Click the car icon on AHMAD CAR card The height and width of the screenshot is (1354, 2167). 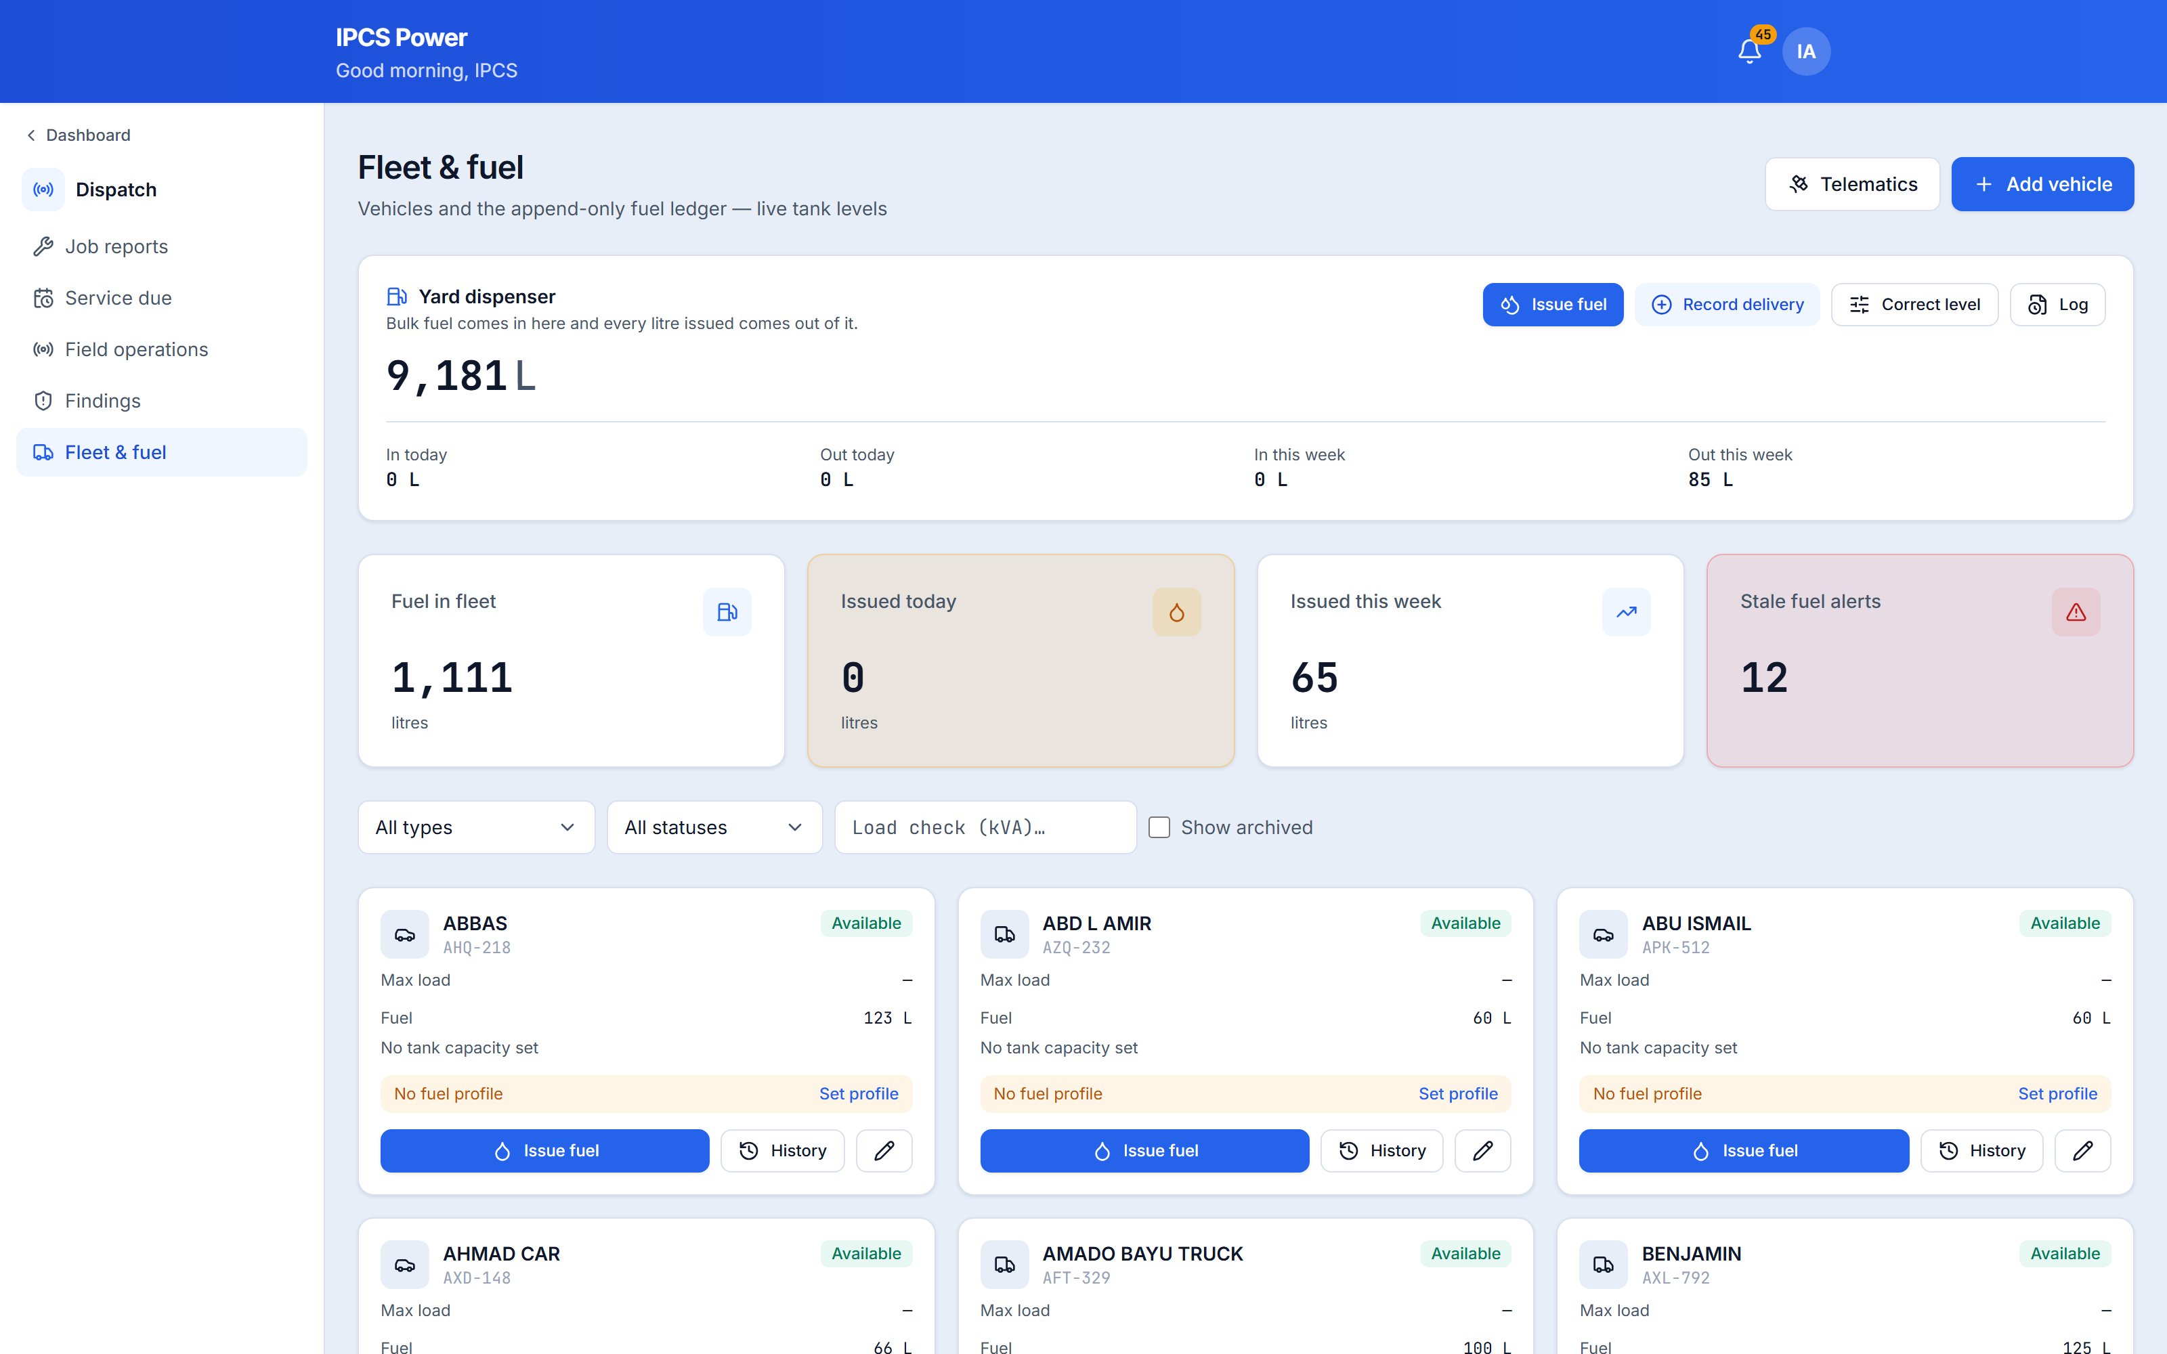pyautogui.click(x=405, y=1265)
